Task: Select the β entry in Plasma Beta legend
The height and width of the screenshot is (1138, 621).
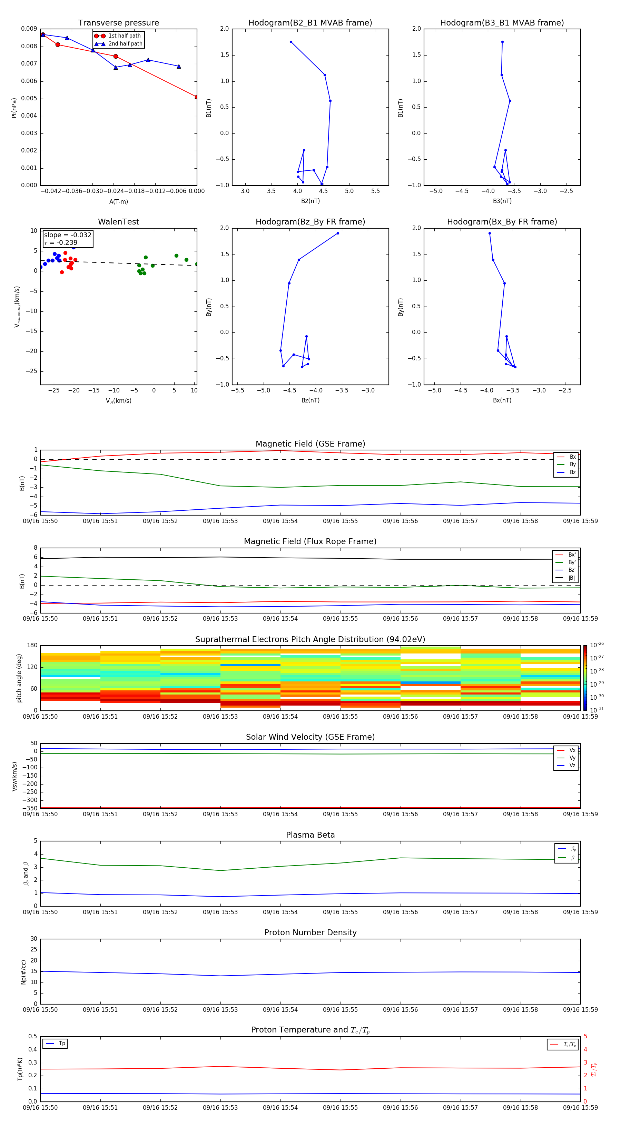Action: [566, 858]
